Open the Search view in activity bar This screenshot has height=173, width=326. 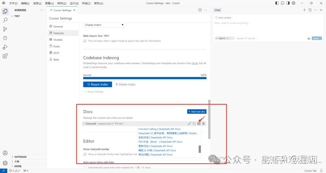(5, 20)
